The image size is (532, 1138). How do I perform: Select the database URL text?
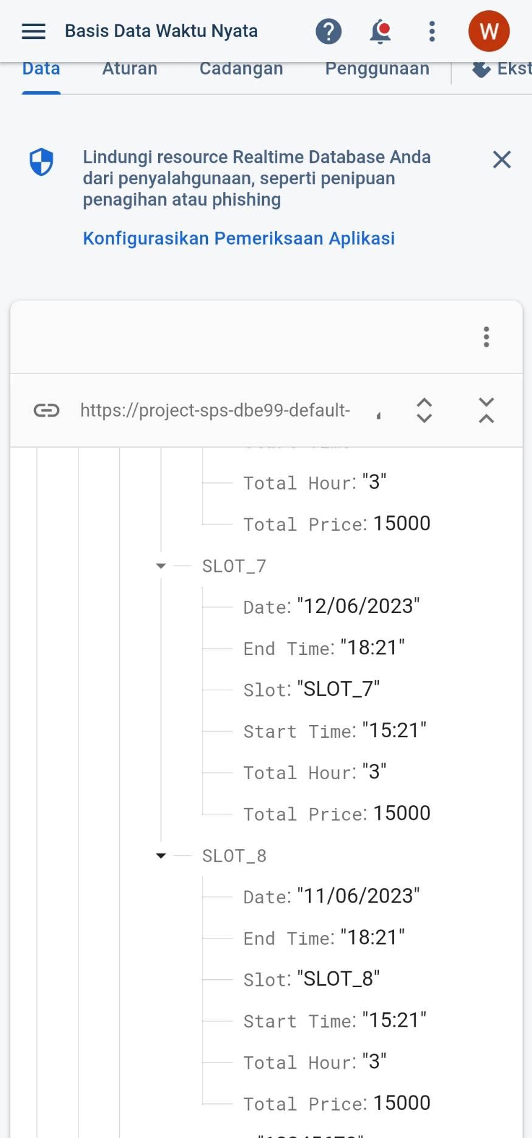[215, 411]
